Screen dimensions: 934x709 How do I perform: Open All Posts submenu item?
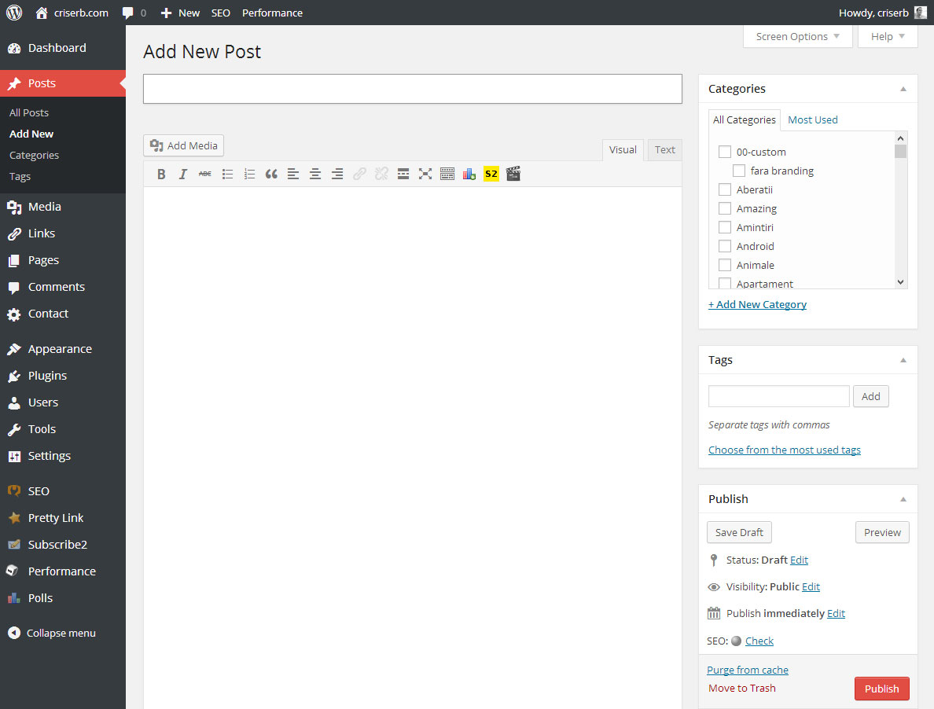[x=29, y=112]
